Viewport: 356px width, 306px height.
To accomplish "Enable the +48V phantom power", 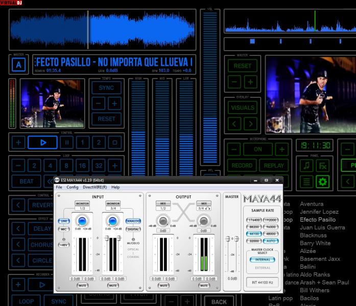I will [x=64, y=245].
